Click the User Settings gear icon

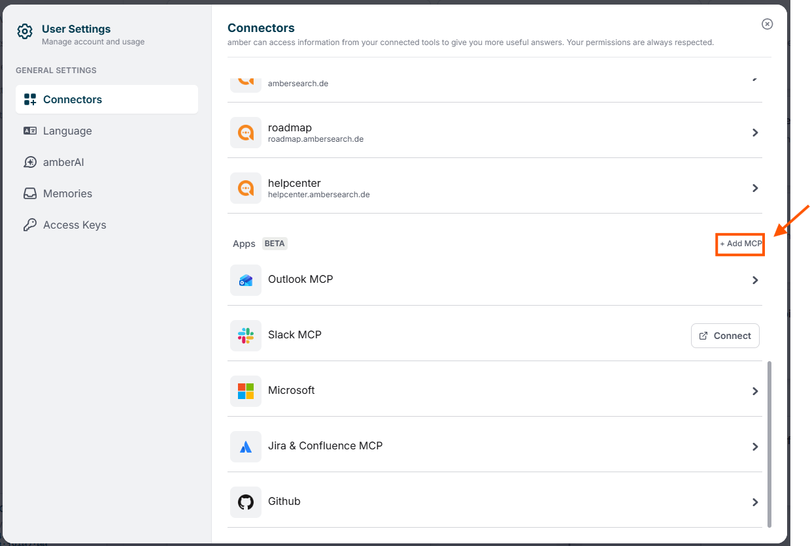point(25,31)
